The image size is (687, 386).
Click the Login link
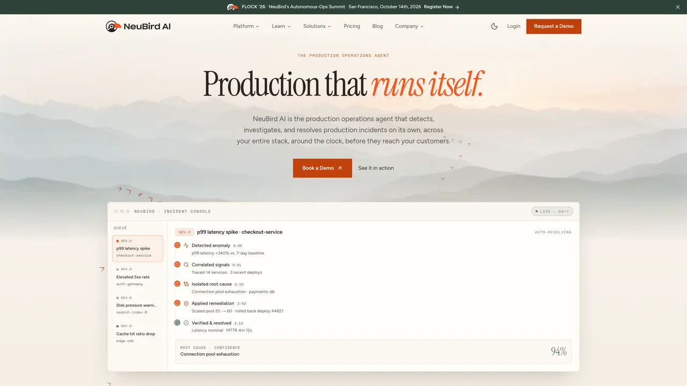pyautogui.click(x=514, y=26)
